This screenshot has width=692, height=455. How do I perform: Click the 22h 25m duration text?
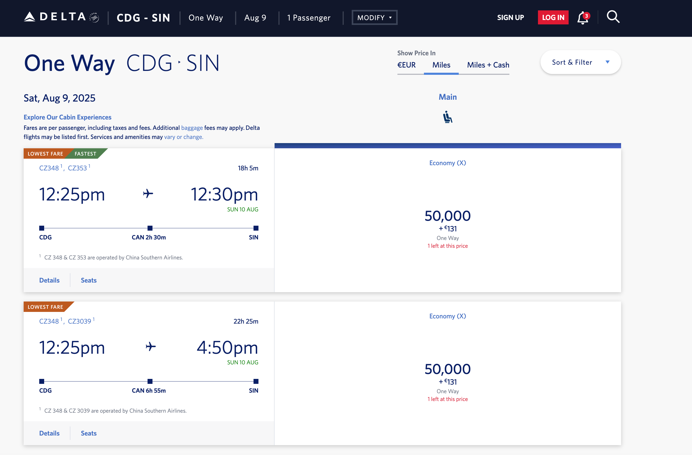[x=246, y=321]
